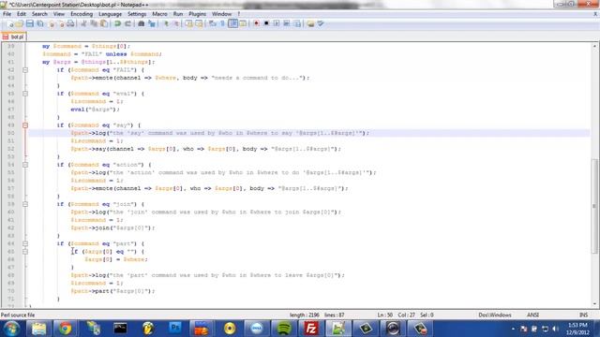Open Find with the binoculars icon
This screenshot has height=337, width=600.
[x=142, y=23]
